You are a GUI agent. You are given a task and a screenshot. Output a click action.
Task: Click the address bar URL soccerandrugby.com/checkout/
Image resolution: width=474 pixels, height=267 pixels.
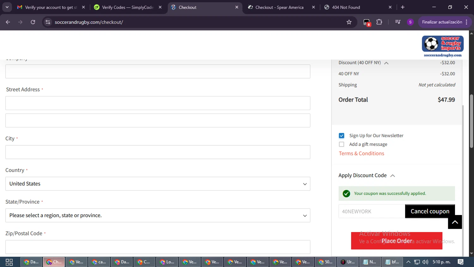[89, 22]
